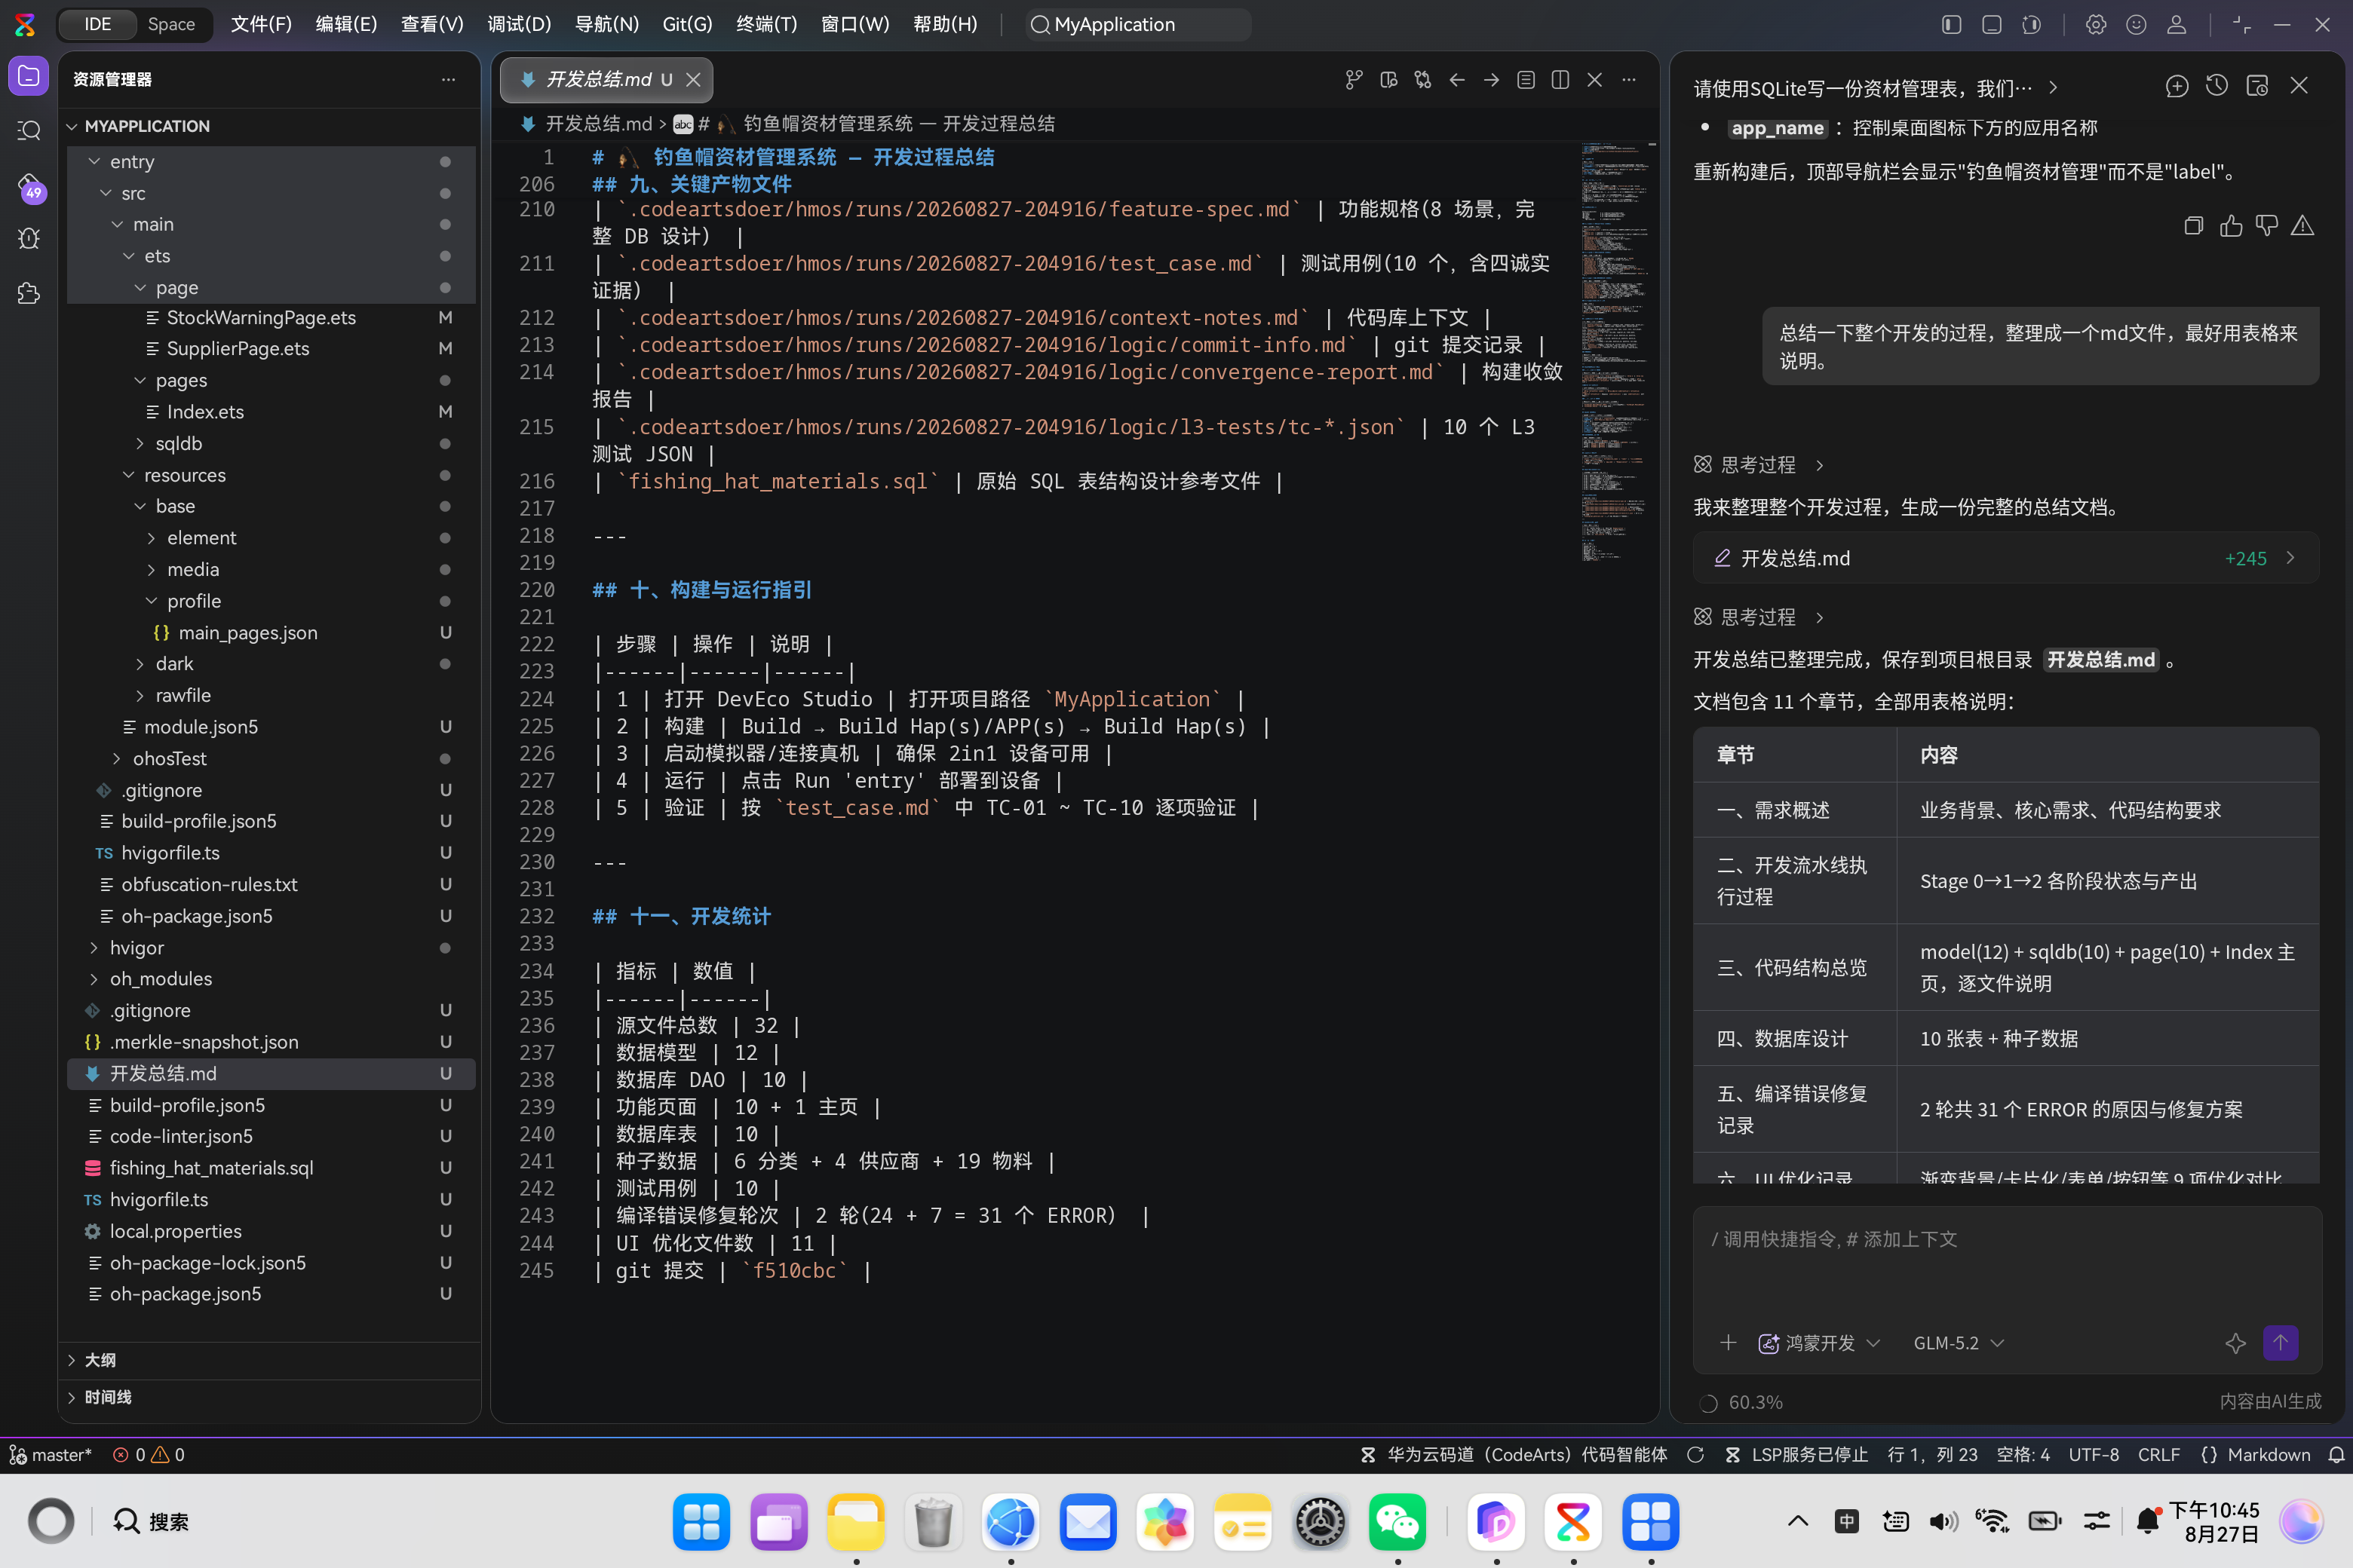The width and height of the screenshot is (2353, 1568).
Task: Click UTF-8 encoding in status bar
Action: click(2093, 1455)
